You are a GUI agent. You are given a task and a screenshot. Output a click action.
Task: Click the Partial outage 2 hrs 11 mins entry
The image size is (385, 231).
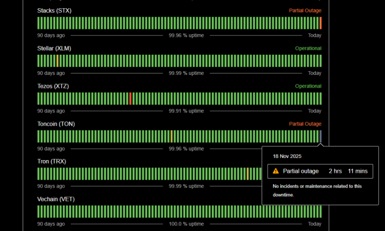coord(320,171)
